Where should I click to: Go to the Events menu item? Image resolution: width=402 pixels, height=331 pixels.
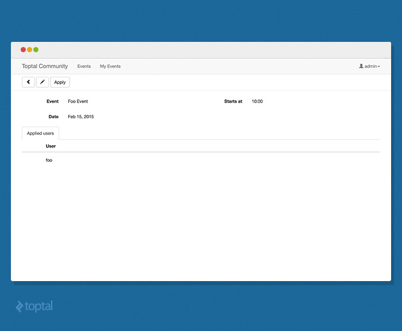pos(84,67)
